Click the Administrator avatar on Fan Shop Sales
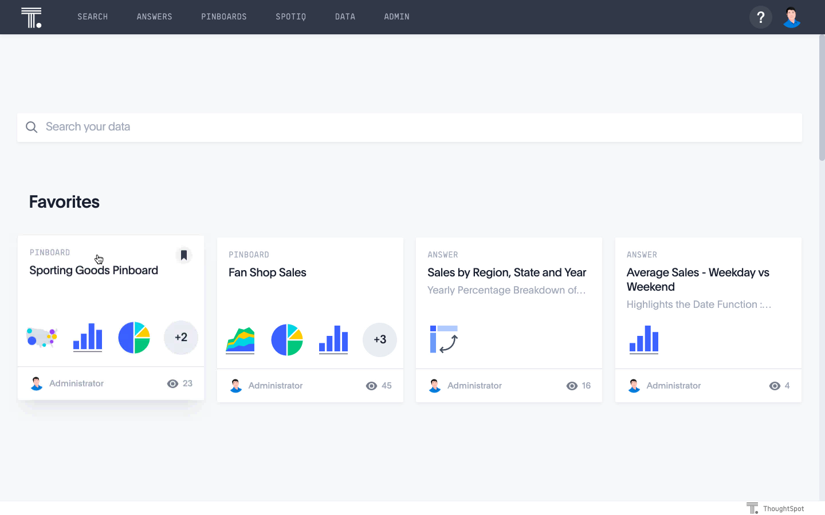The height and width of the screenshot is (515, 825). (235, 386)
